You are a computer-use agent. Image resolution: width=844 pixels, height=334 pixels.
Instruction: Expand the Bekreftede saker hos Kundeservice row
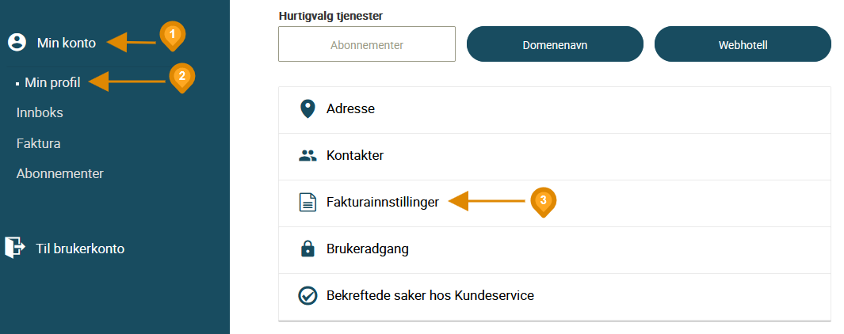point(555,296)
